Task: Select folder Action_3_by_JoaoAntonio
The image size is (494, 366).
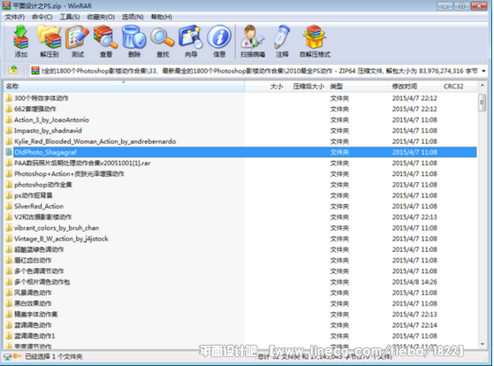Action: 51,119
